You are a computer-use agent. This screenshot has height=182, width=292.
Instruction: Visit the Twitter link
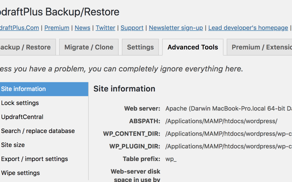click(x=105, y=28)
